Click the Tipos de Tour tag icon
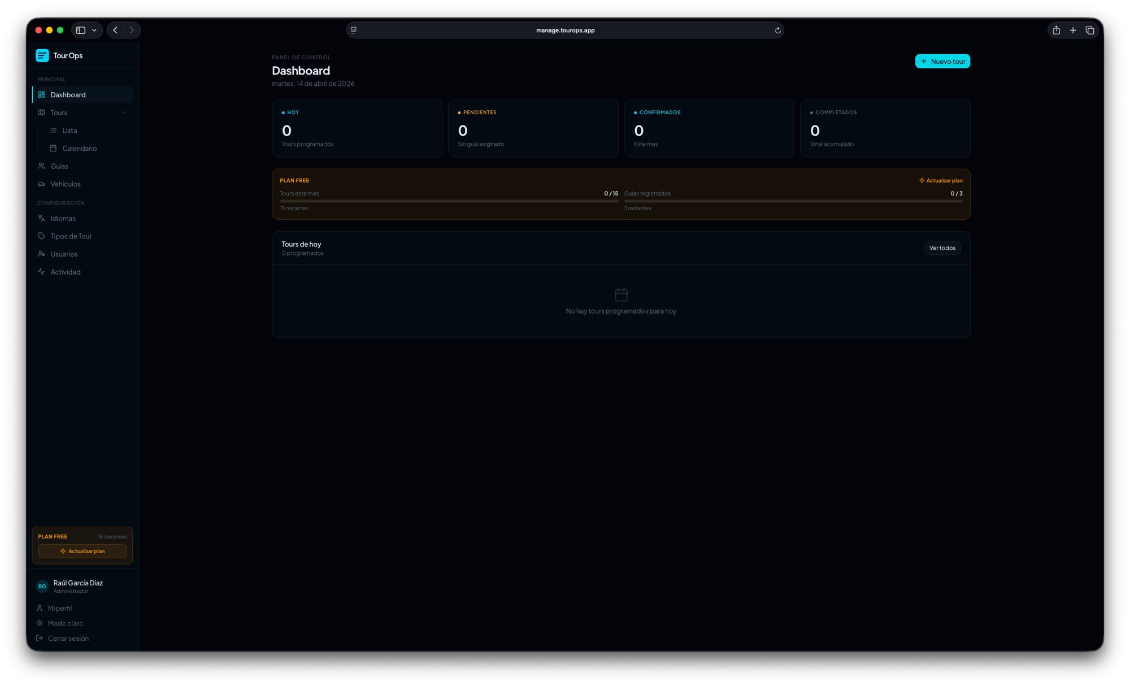 (41, 236)
